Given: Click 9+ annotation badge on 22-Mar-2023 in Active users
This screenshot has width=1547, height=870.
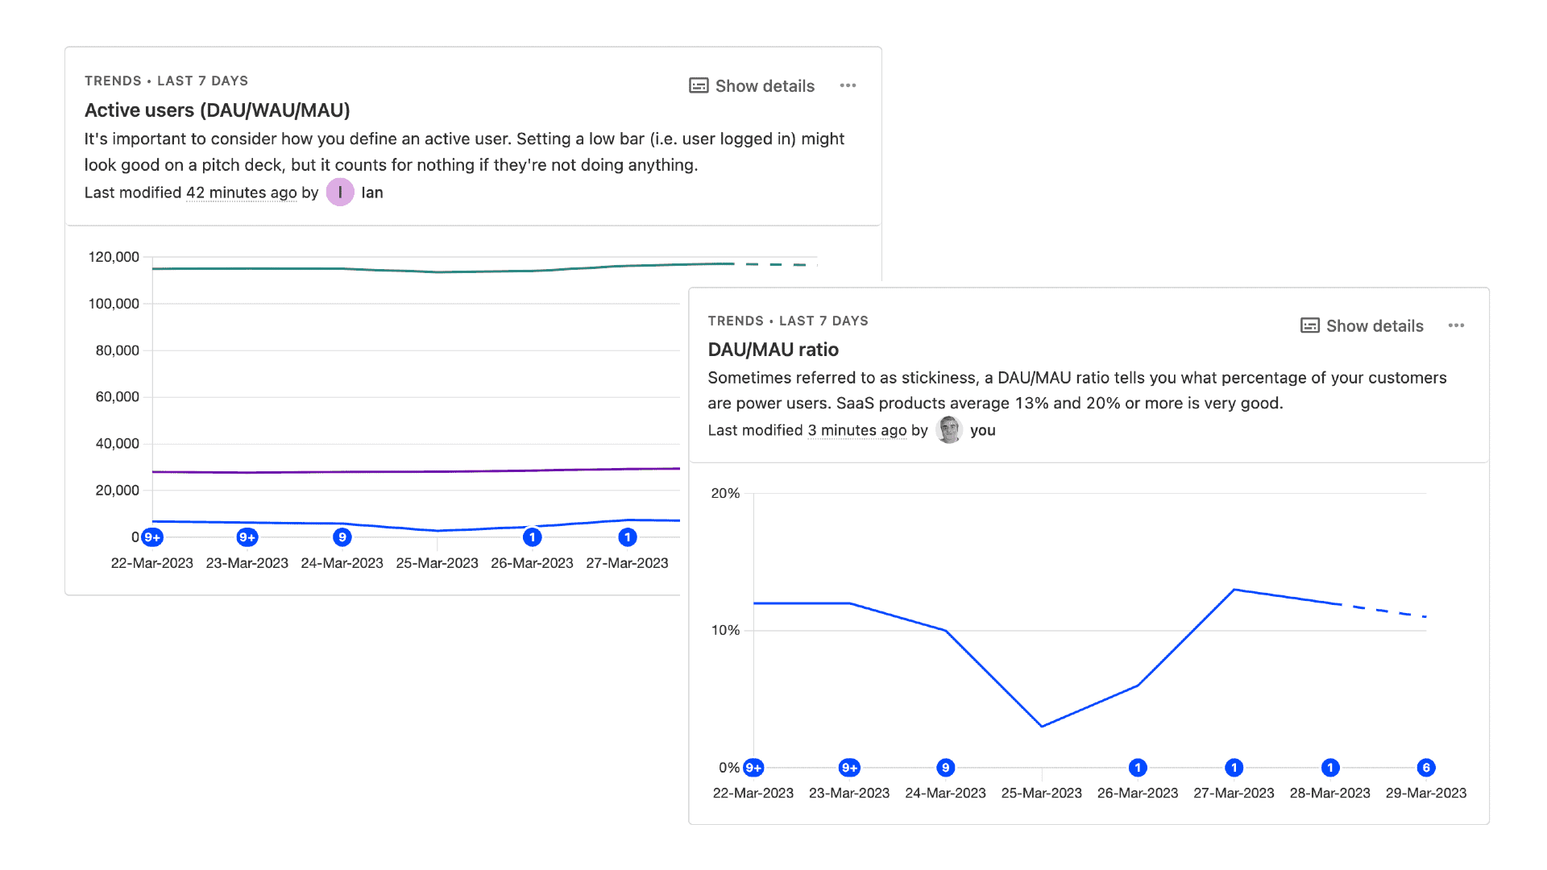Looking at the screenshot, I should click(152, 537).
